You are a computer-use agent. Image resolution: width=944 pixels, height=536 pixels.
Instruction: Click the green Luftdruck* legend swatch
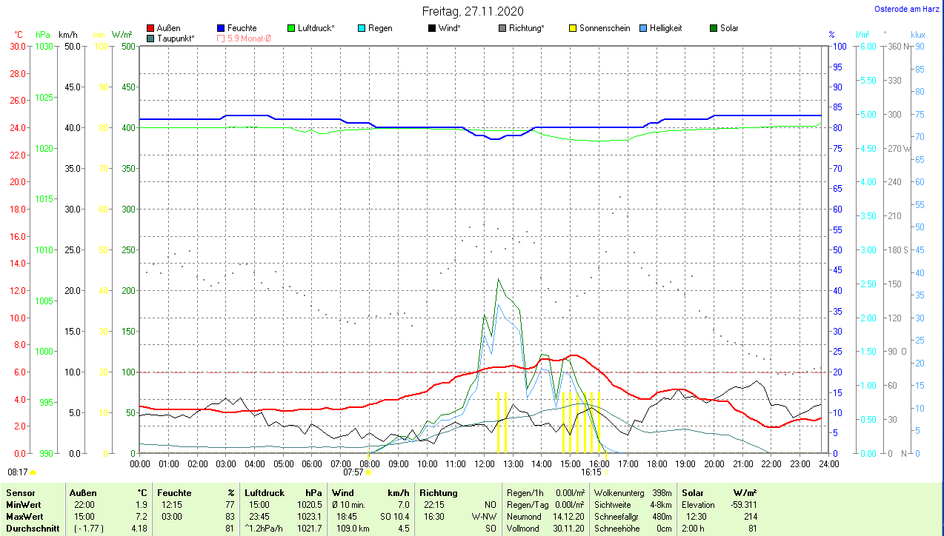point(291,28)
